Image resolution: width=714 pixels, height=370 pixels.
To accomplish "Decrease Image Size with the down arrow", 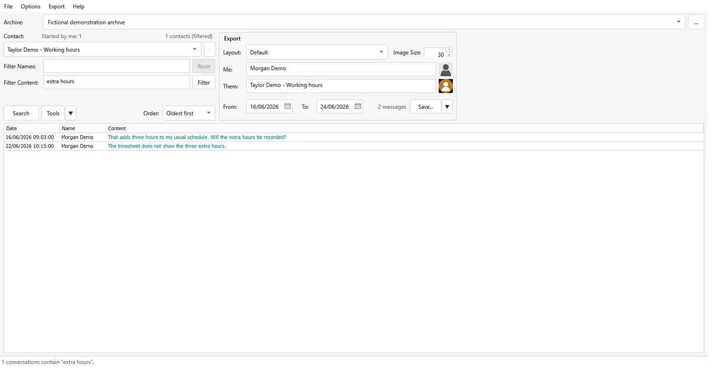I will point(449,55).
